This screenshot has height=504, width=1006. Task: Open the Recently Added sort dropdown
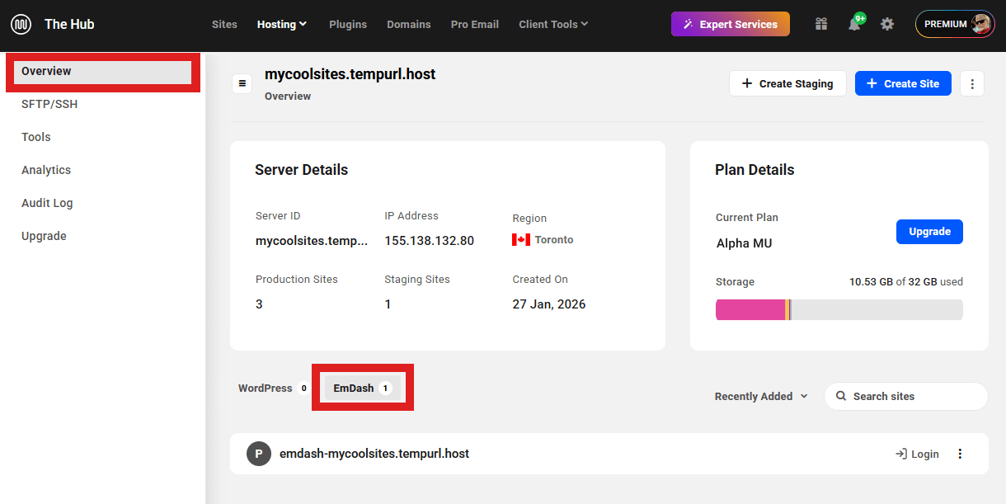pos(760,396)
